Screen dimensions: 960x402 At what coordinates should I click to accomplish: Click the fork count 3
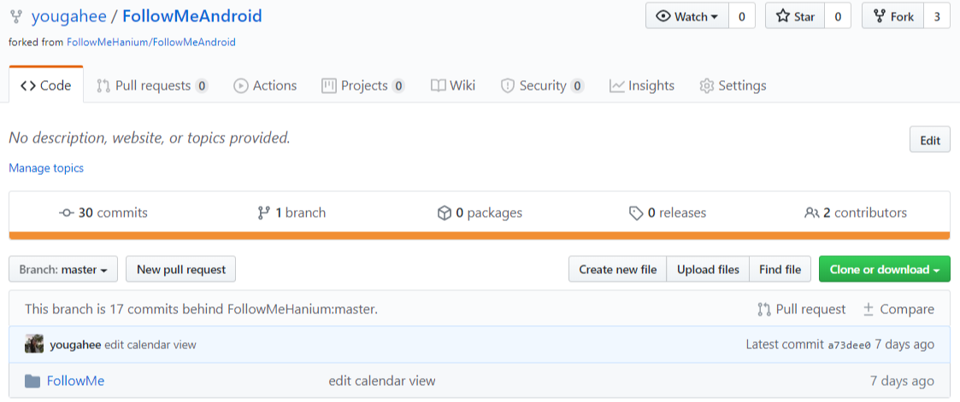coord(937,16)
